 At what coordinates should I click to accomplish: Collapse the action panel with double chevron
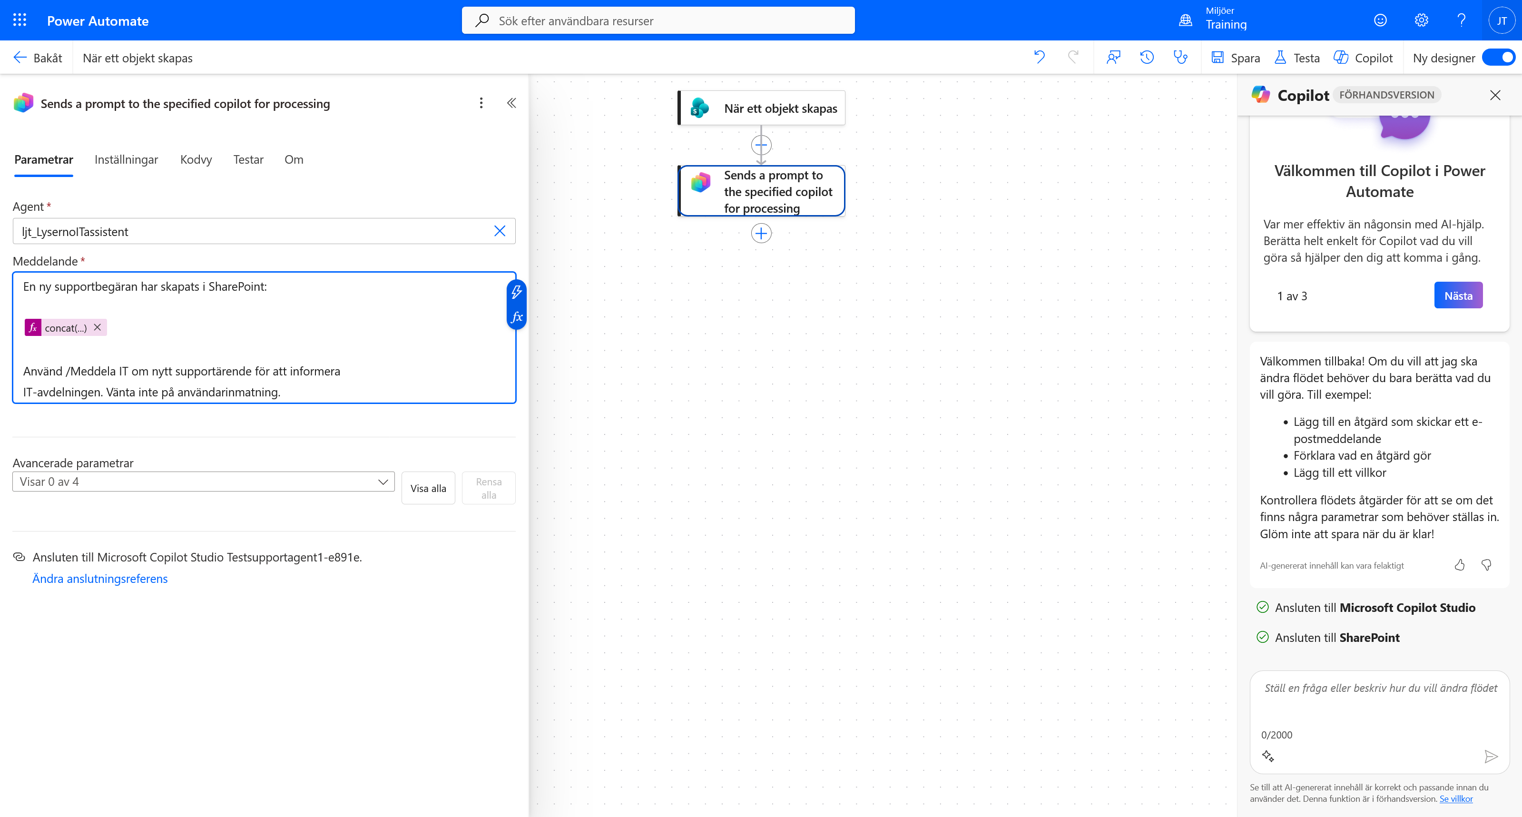tap(511, 103)
